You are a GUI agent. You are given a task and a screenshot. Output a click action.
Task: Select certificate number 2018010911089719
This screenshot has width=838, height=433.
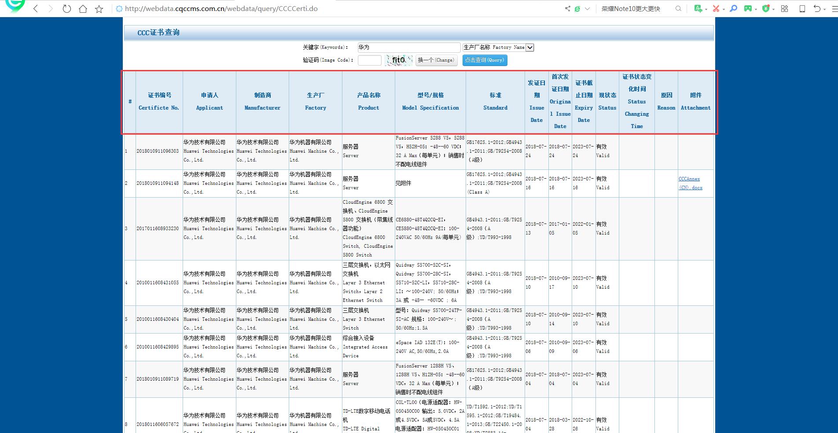(x=158, y=379)
